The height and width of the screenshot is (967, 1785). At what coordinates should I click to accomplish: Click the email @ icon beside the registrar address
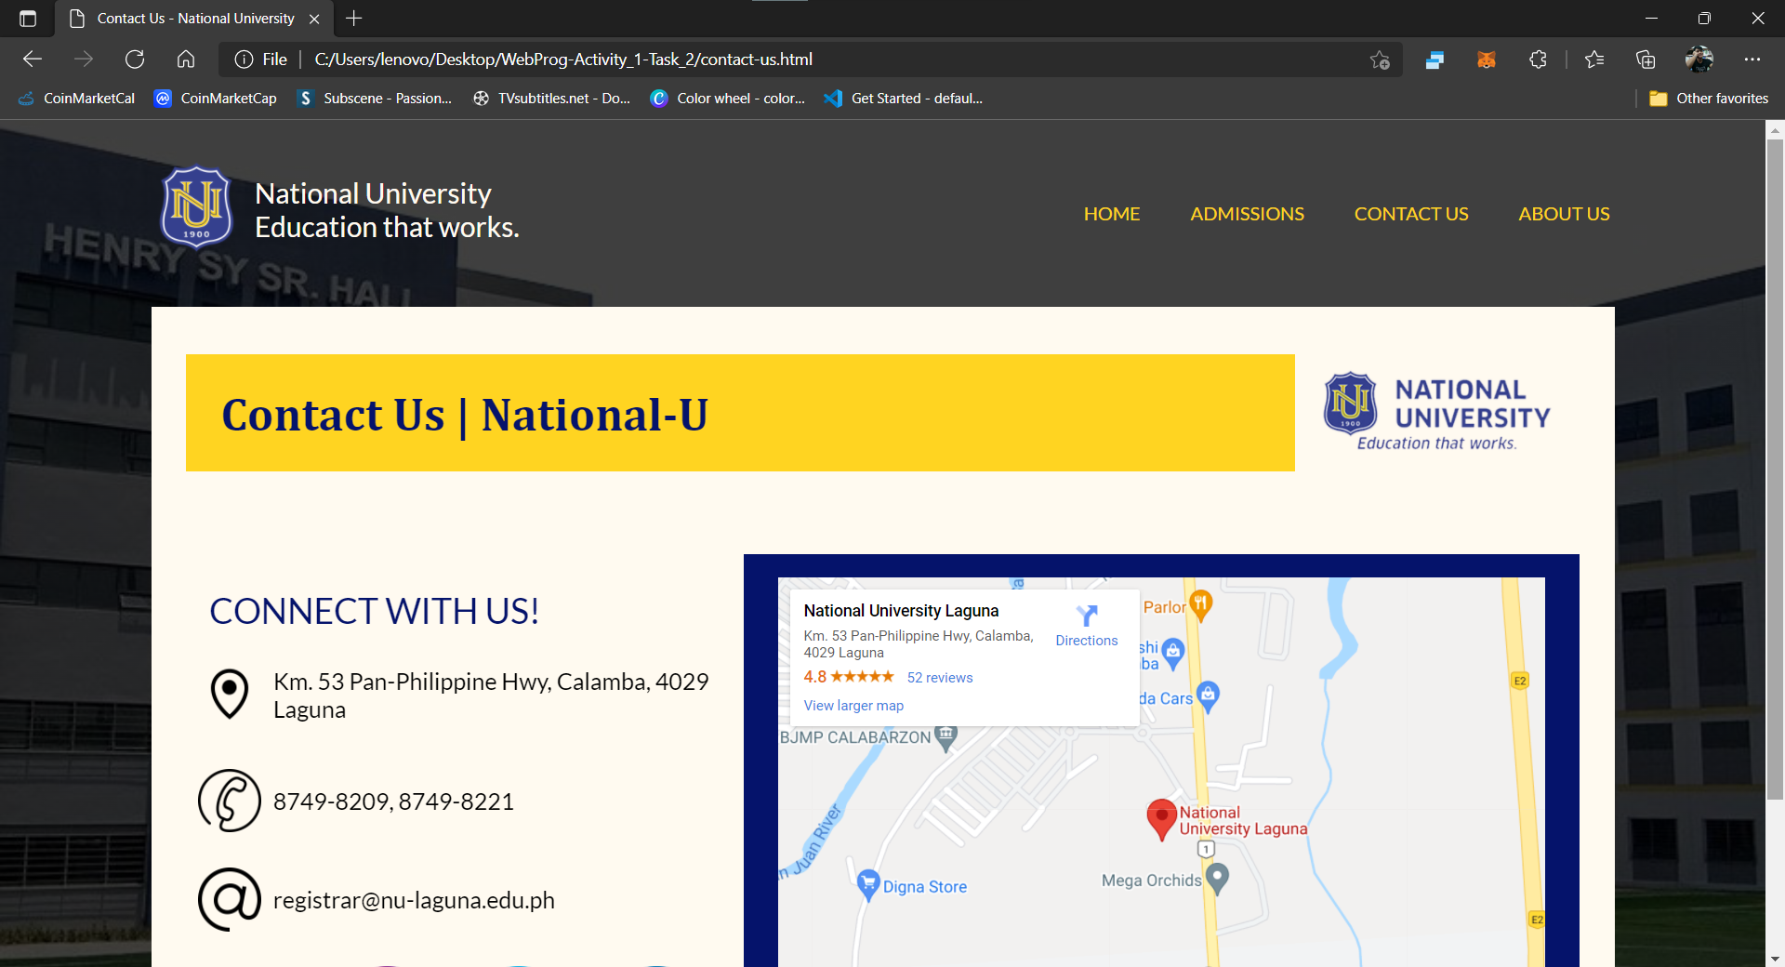pyautogui.click(x=229, y=899)
